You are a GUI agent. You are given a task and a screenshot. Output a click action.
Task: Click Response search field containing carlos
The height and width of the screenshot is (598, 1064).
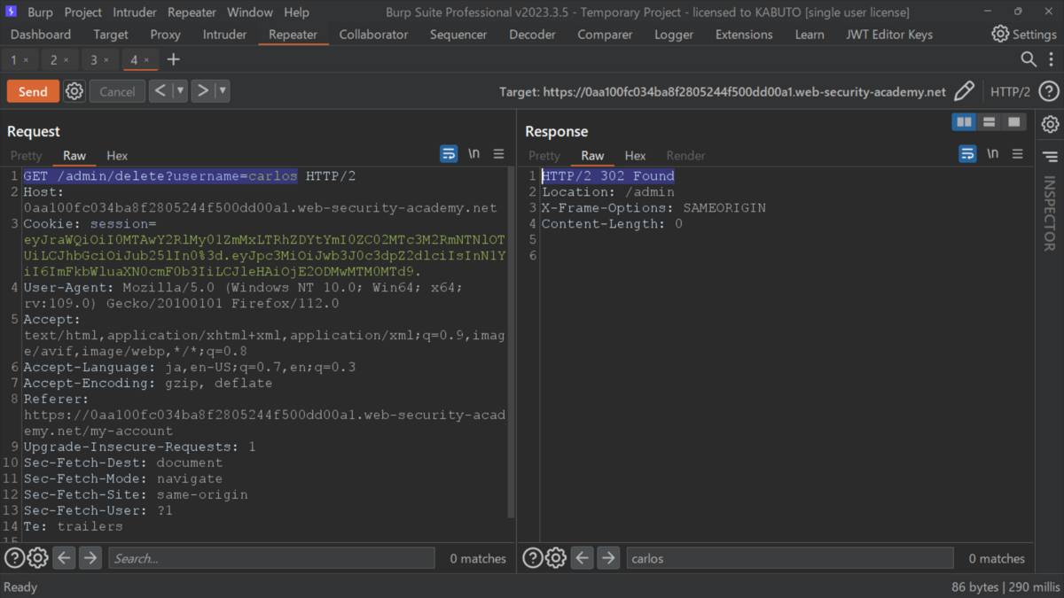click(790, 558)
